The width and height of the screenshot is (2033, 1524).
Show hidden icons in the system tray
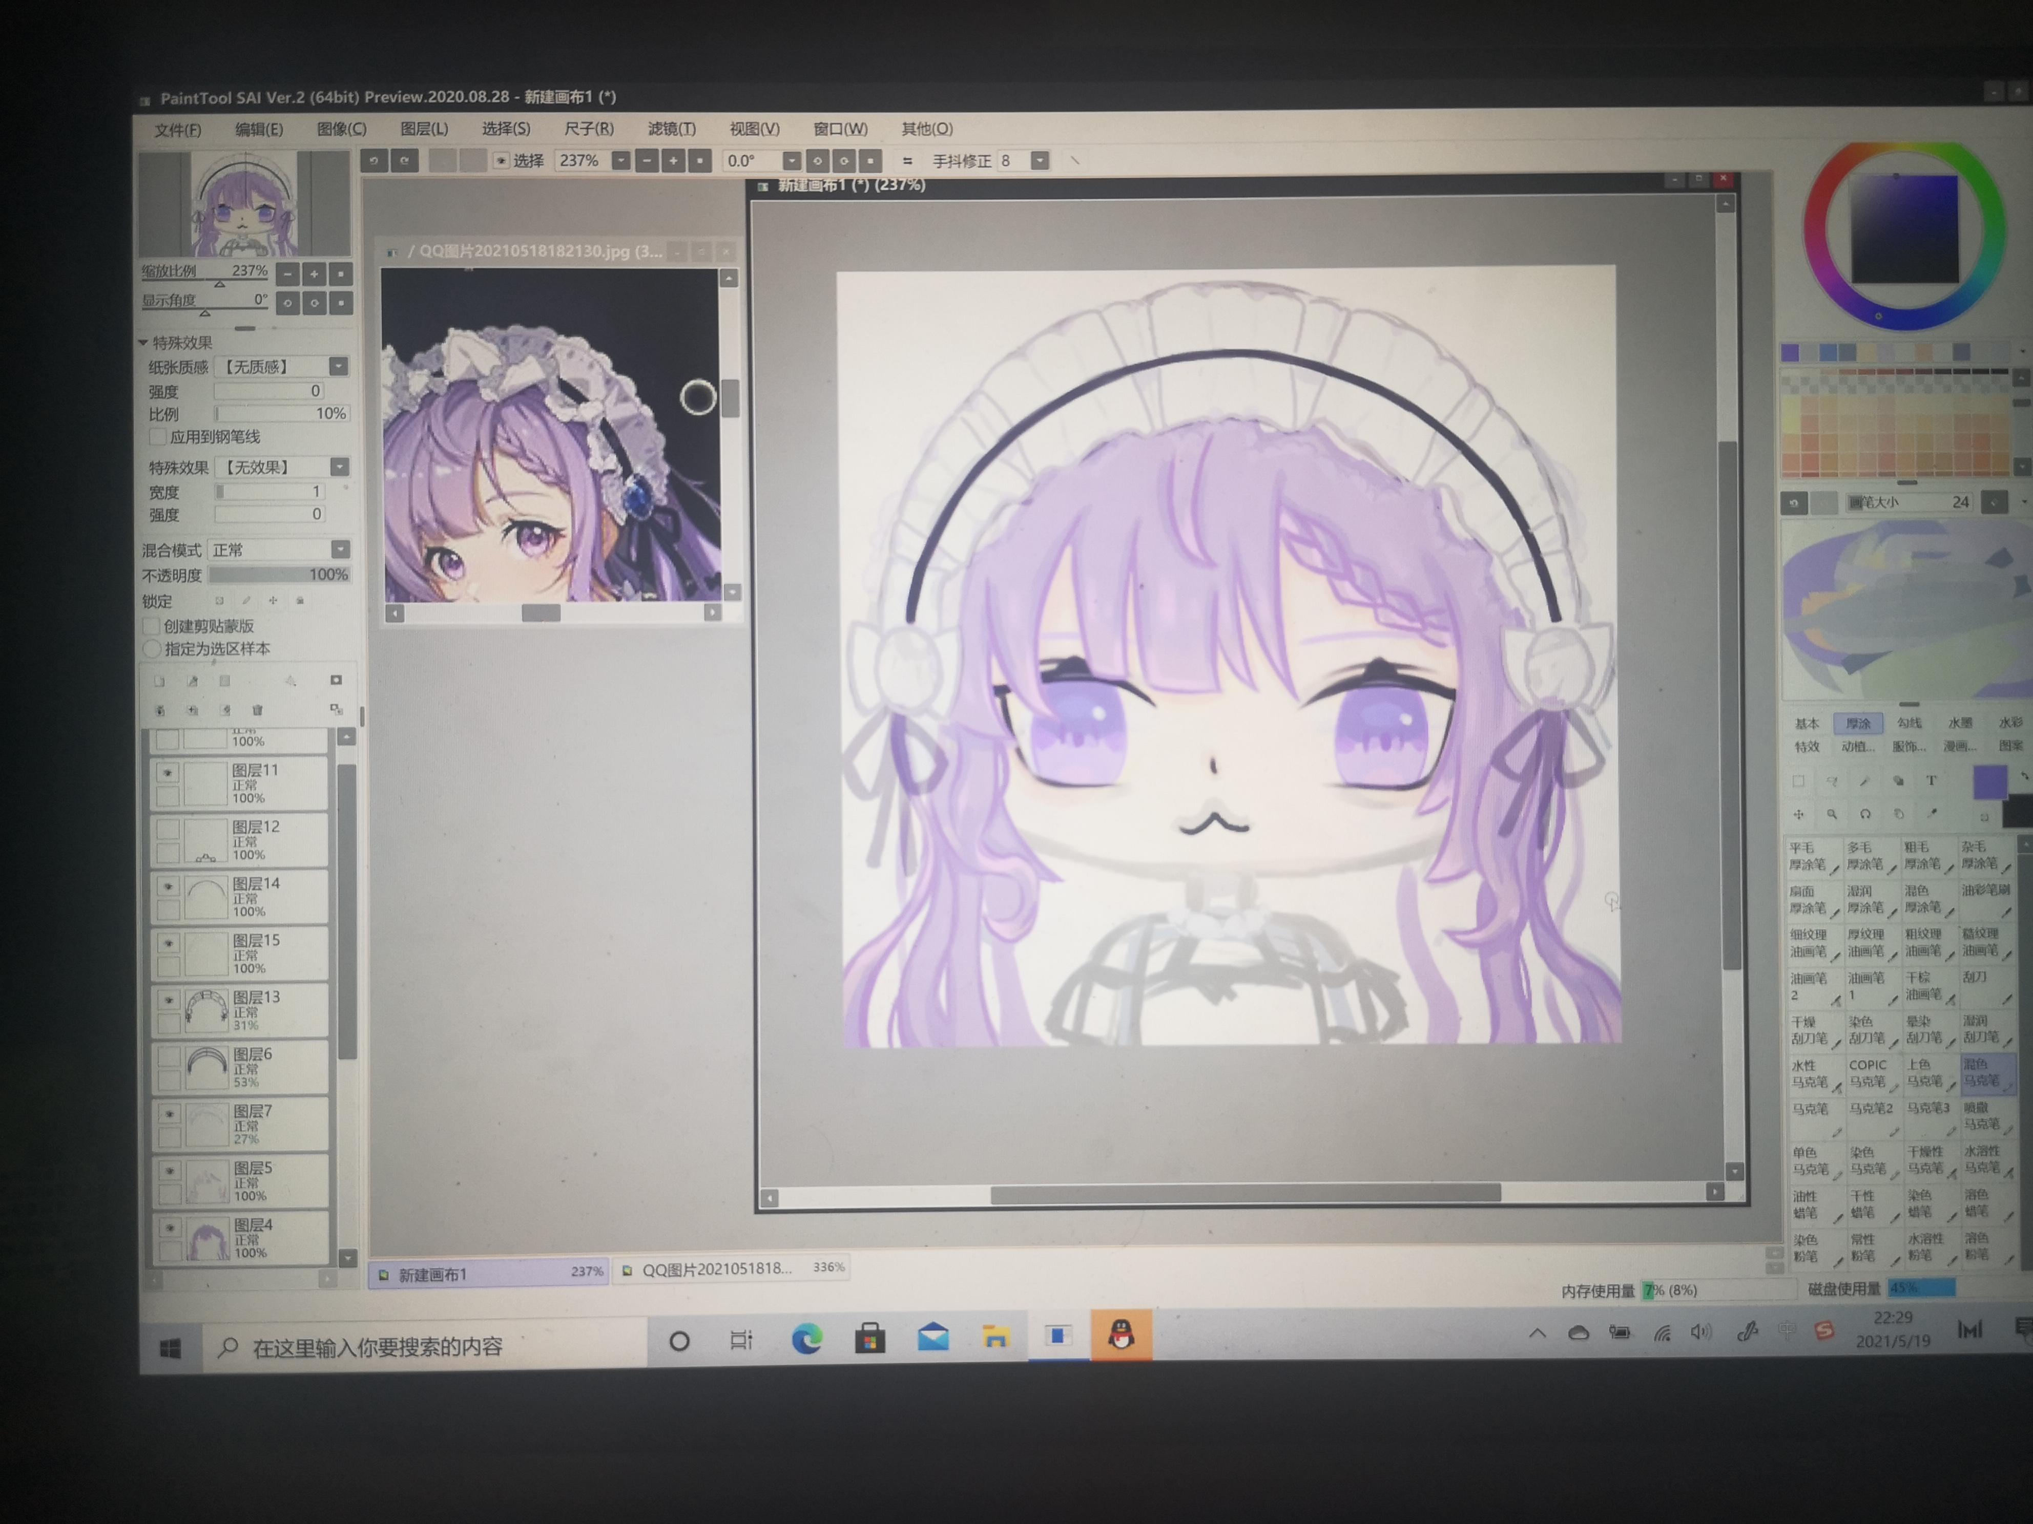click(1538, 1334)
